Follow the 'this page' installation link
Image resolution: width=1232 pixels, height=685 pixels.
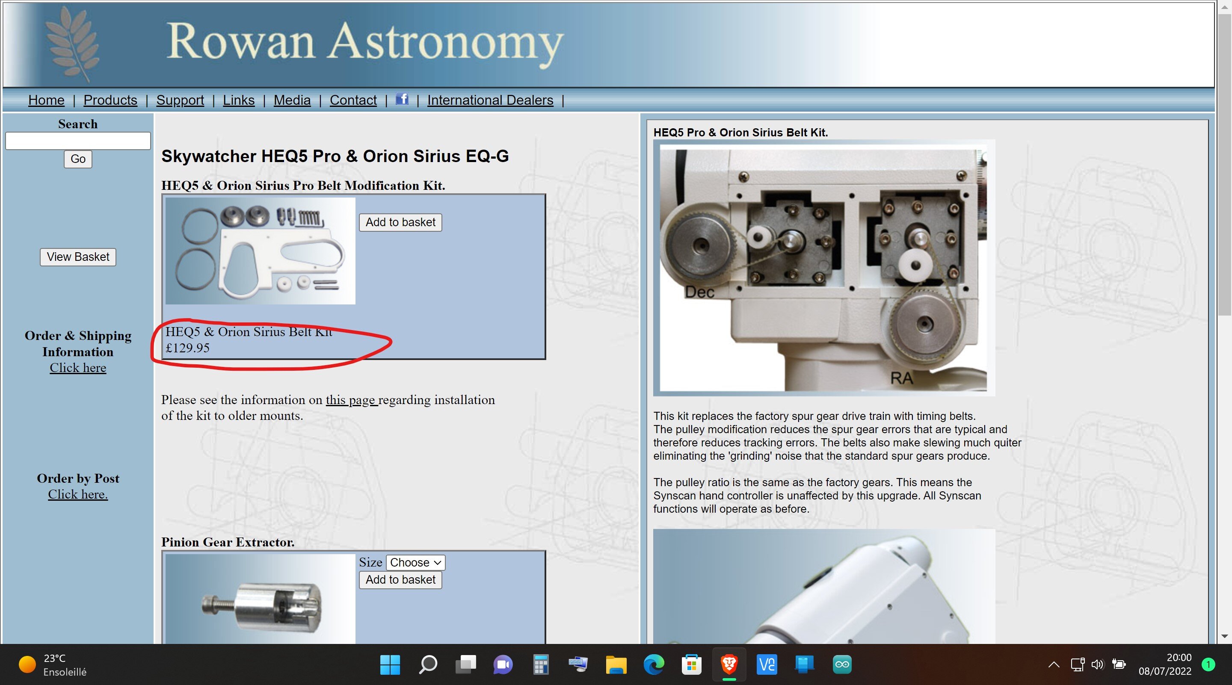[351, 400]
